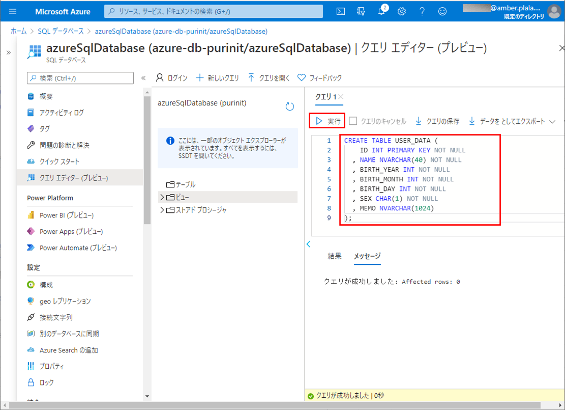
Task: Click the azureSqlDatabase breadcrumb link
Action: point(181,32)
